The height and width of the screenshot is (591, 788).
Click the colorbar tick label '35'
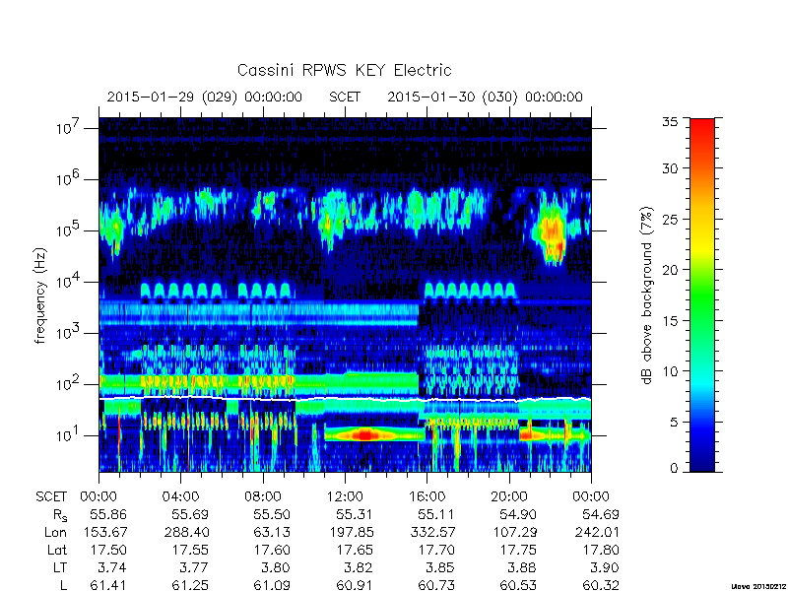click(671, 122)
